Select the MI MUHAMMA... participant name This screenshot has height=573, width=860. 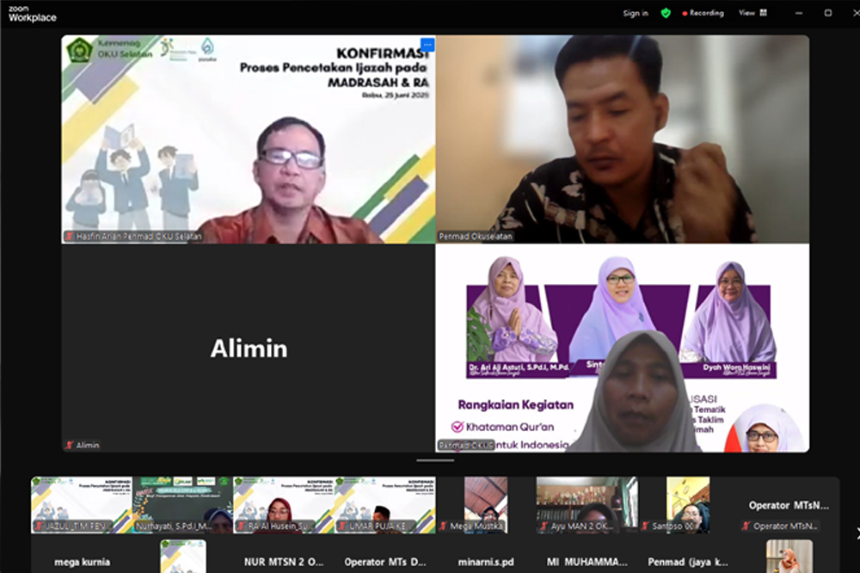(x=587, y=562)
